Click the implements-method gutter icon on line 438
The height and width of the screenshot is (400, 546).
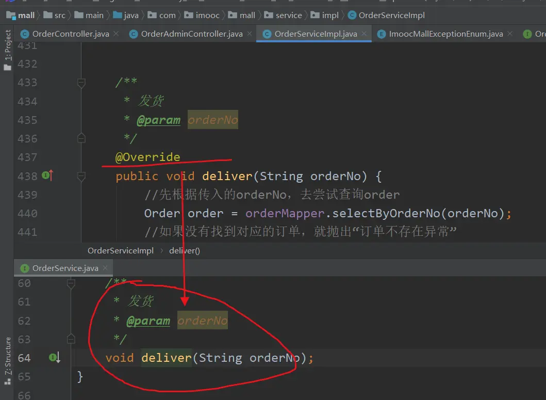pyautogui.click(x=47, y=176)
